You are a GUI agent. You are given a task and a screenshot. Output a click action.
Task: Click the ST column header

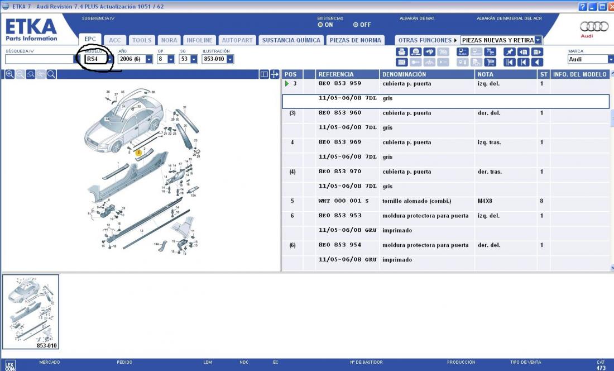pos(544,74)
